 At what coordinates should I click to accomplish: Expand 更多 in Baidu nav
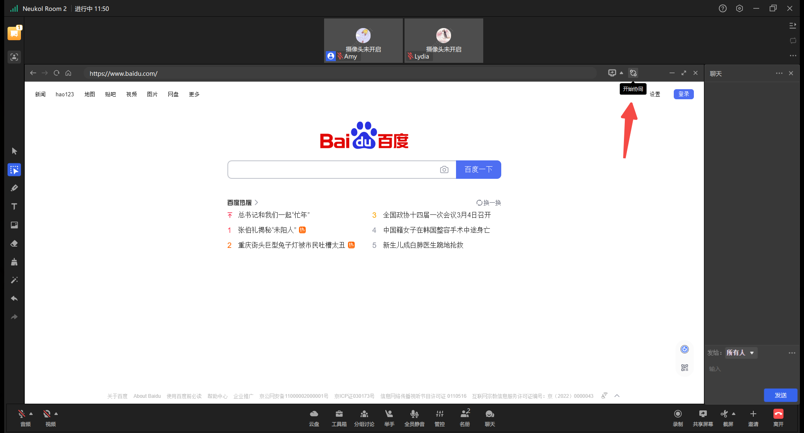(194, 94)
